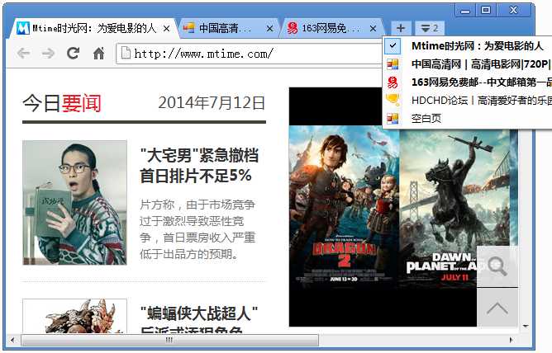Maximize the browser window
552x353 pixels.
486,10
